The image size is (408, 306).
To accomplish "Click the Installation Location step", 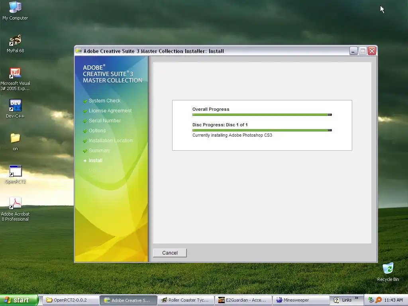I will point(111,141).
